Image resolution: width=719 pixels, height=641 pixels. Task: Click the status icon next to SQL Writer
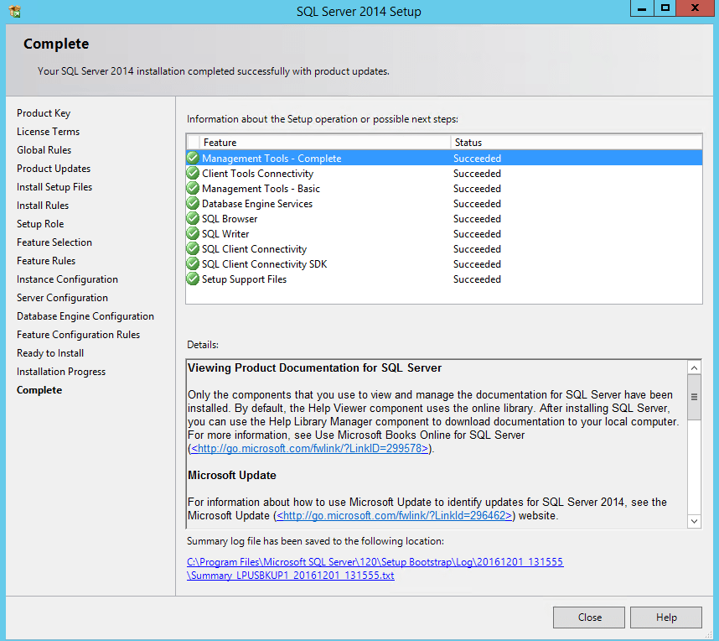click(x=193, y=233)
